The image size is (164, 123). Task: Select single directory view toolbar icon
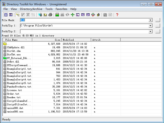6,15
